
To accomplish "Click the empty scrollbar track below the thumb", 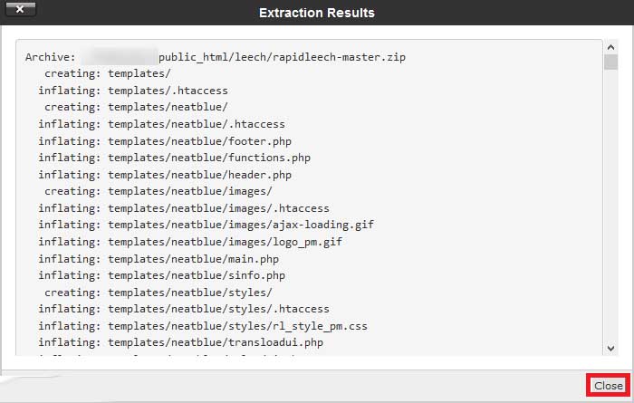I will coord(611,206).
